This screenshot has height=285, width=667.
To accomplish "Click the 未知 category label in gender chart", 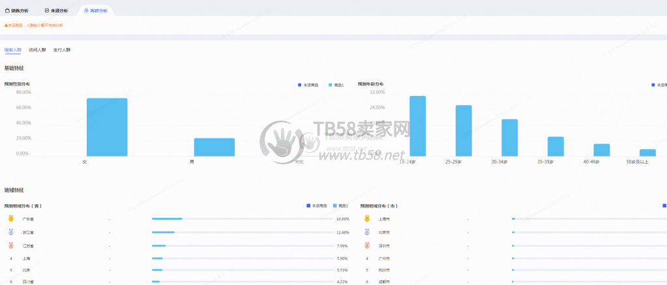I will point(299,162).
